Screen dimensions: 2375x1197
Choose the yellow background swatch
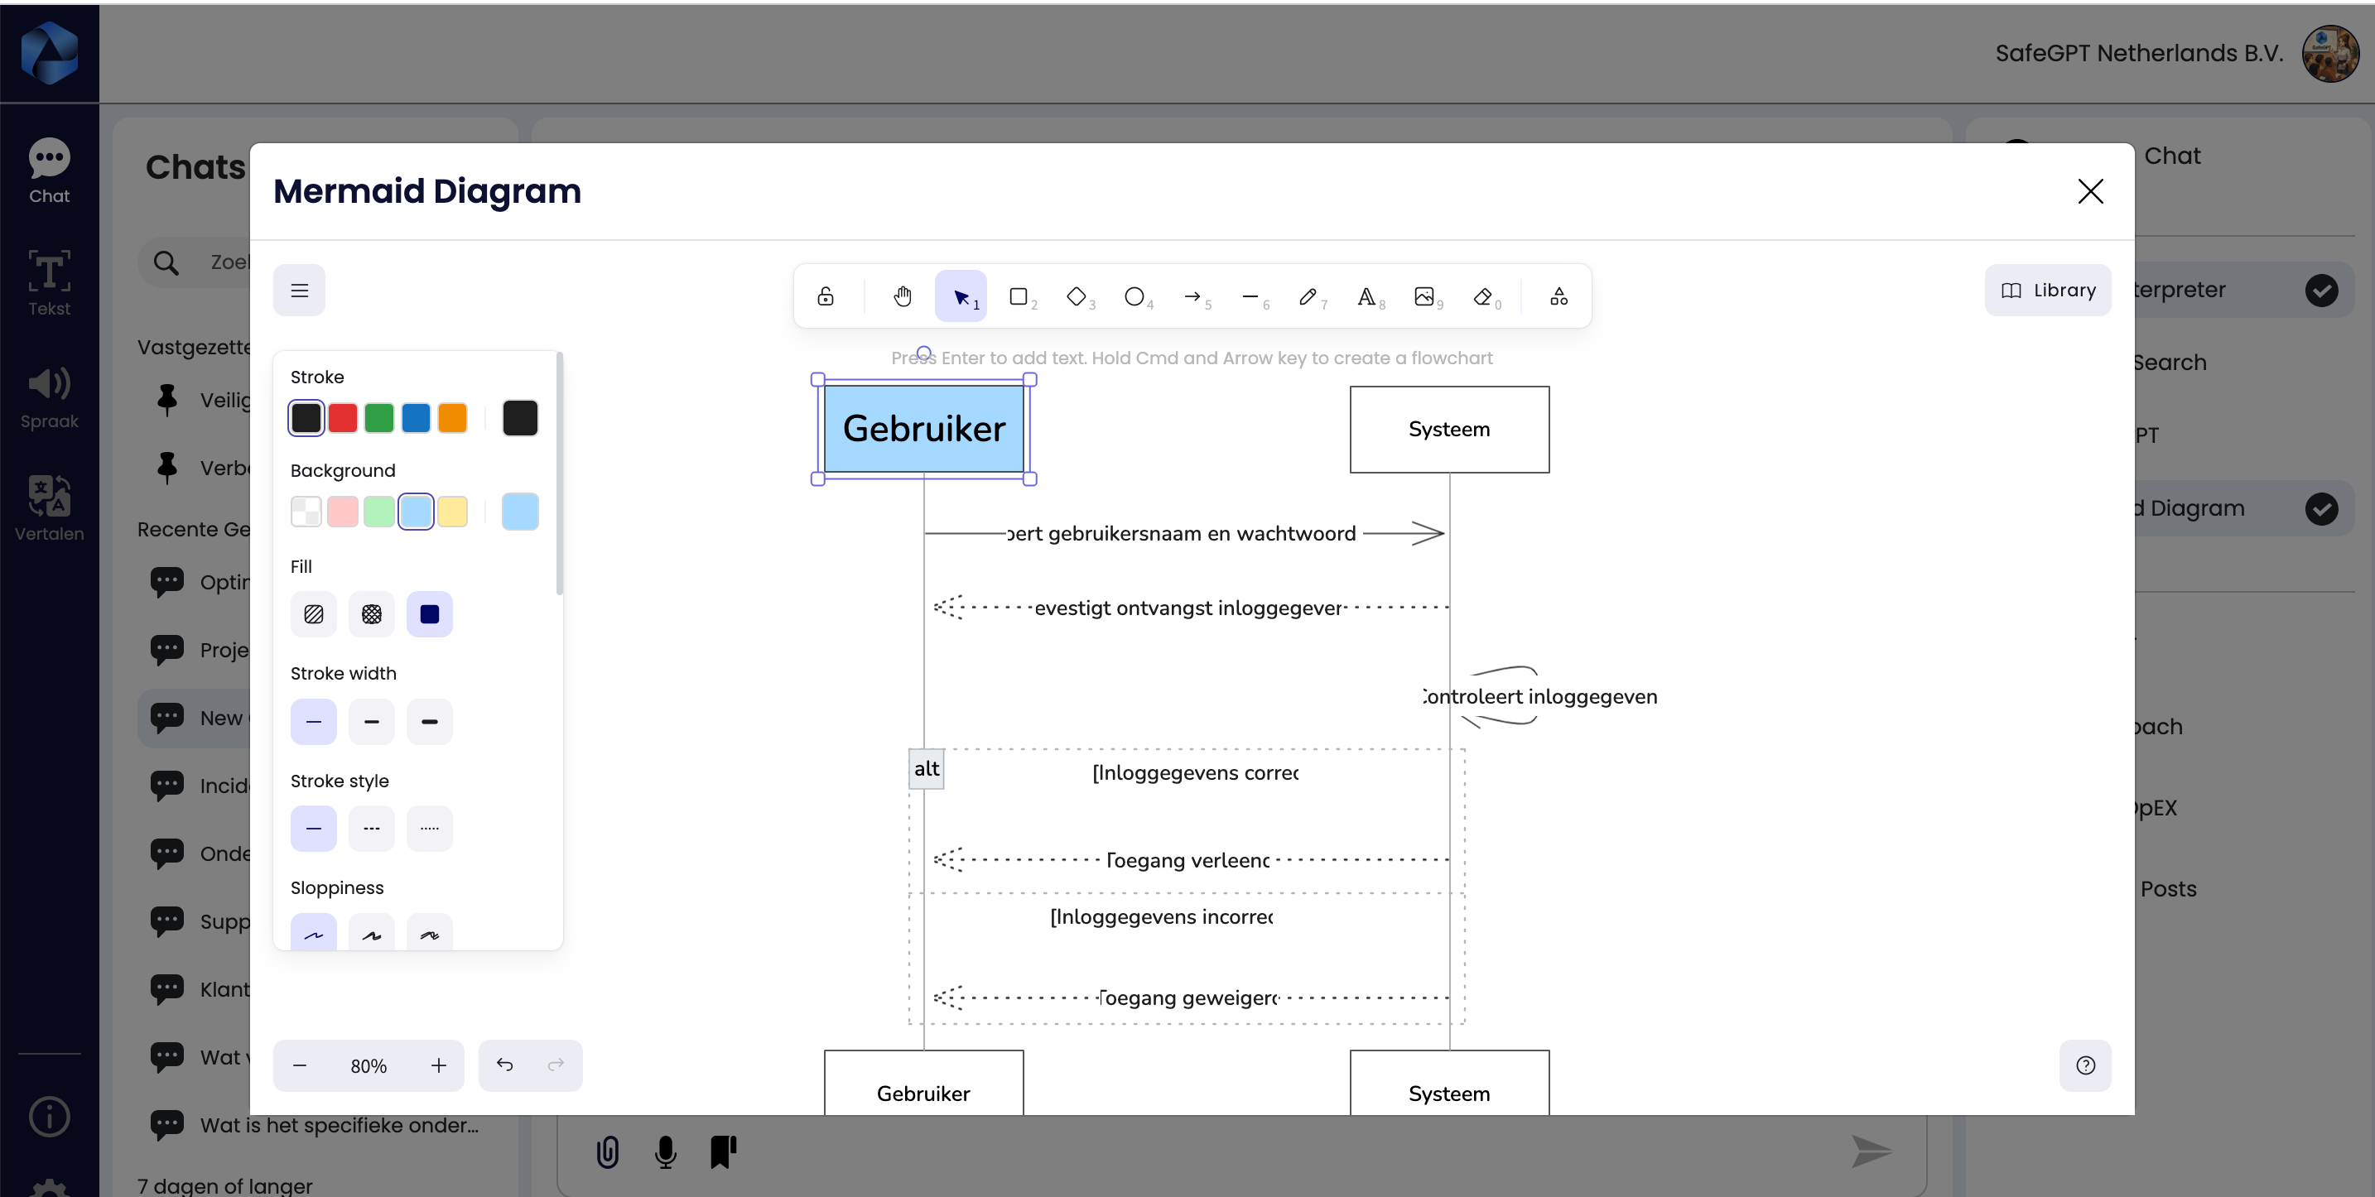pos(453,512)
